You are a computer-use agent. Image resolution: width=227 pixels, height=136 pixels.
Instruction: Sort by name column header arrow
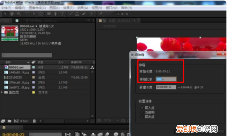[x=28, y=62]
